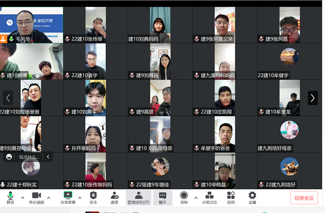This screenshot has width=325, height=213.
Task: Open the Chat (聊天) panel
Action: pyautogui.click(x=162, y=197)
